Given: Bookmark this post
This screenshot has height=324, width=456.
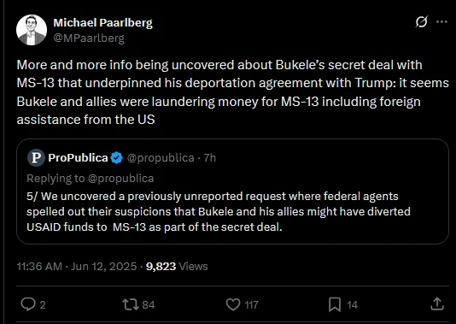Looking at the screenshot, I should [335, 304].
